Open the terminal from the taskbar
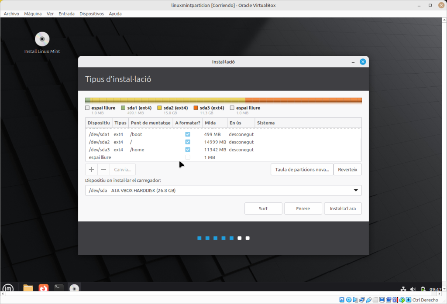The width and height of the screenshot is (447, 304). (x=59, y=288)
